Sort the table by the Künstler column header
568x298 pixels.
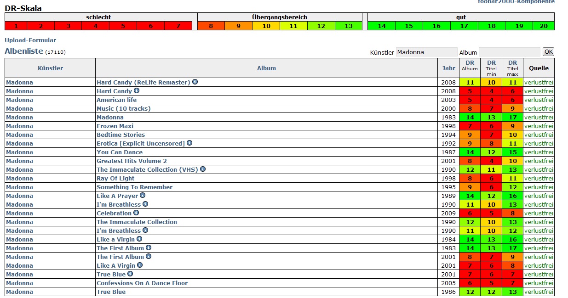50,68
